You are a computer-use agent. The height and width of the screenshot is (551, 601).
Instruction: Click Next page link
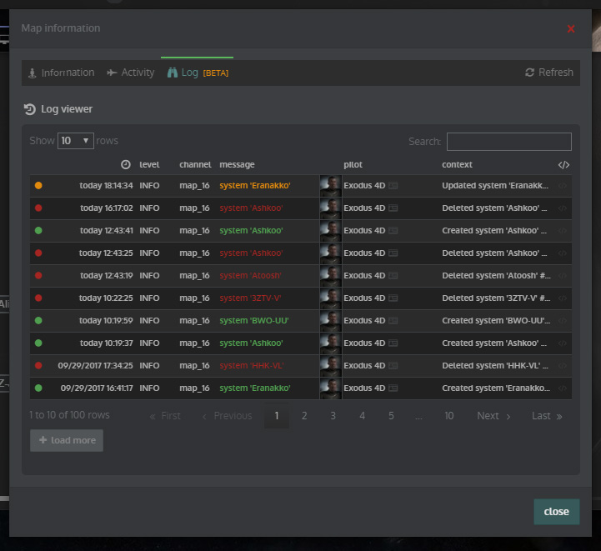(493, 416)
